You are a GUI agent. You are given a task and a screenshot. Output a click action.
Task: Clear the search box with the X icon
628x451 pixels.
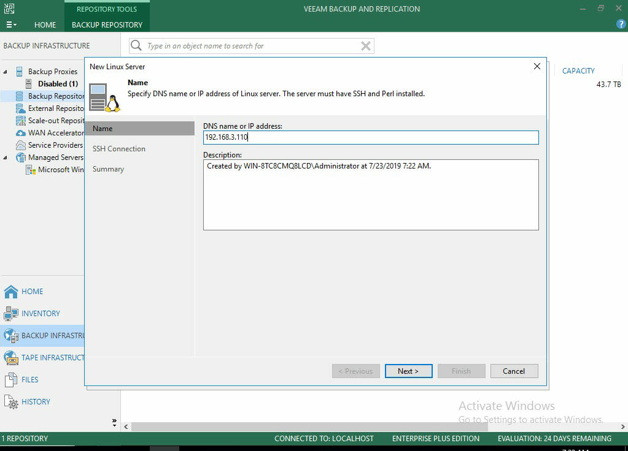365,46
